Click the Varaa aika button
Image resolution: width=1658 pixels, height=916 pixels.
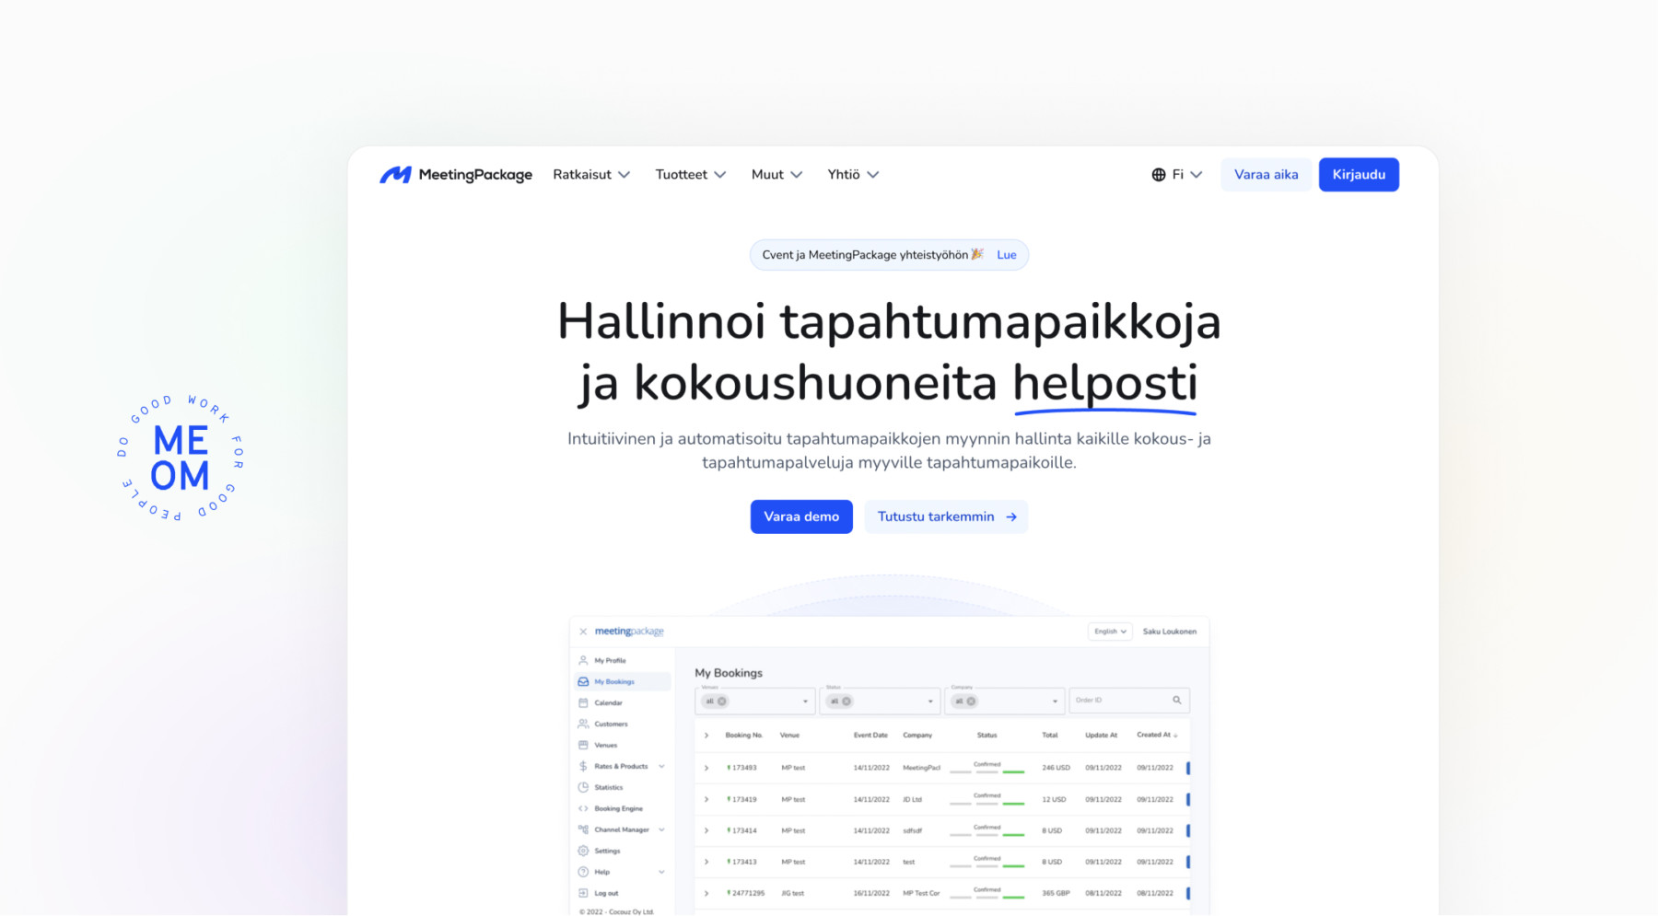click(1267, 175)
